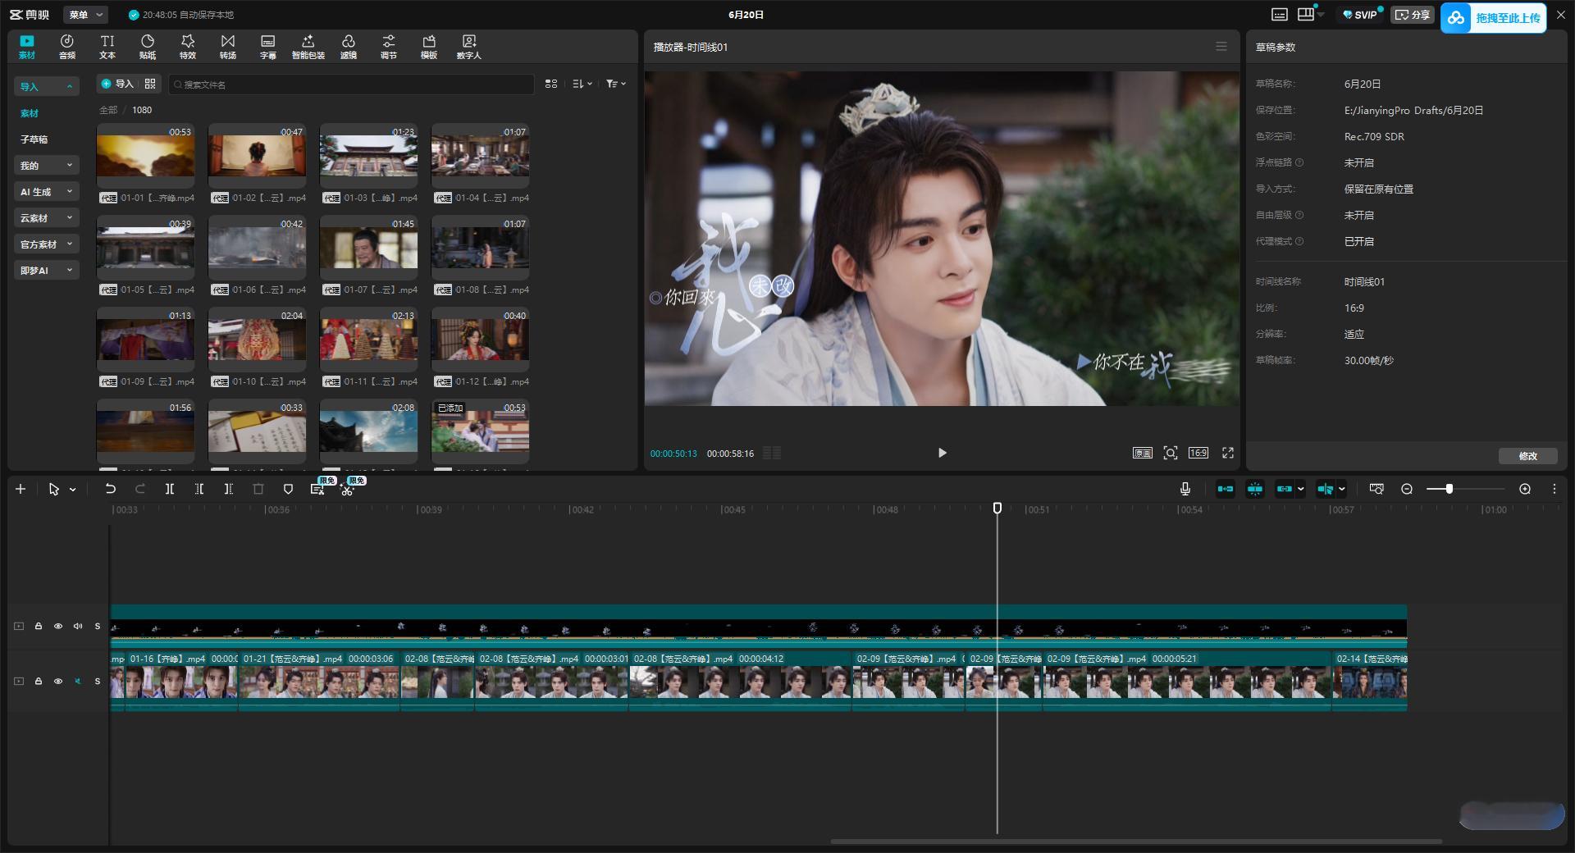The height and width of the screenshot is (853, 1575).
Task: Click the delete (trash) icon in timeline toolbar
Action: tap(258, 489)
